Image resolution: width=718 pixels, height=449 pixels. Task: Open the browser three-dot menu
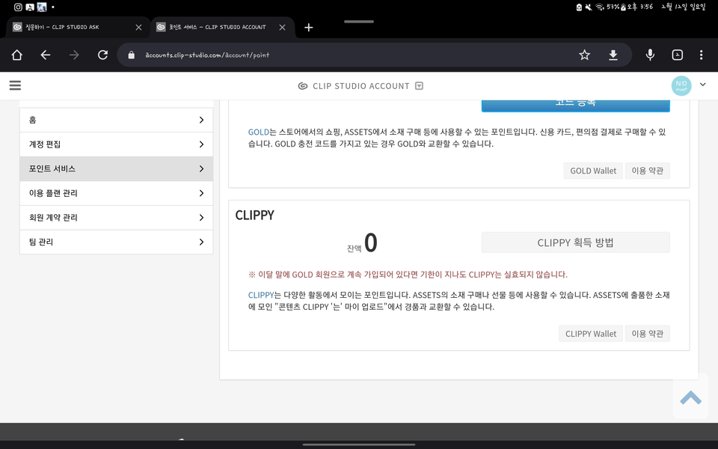coord(701,55)
